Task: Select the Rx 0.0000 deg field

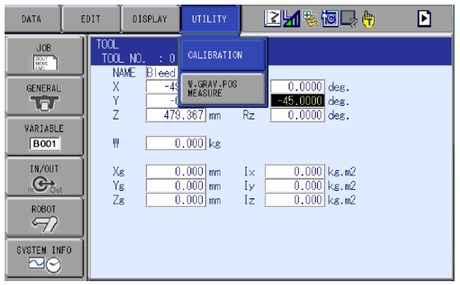Action: [x=297, y=87]
